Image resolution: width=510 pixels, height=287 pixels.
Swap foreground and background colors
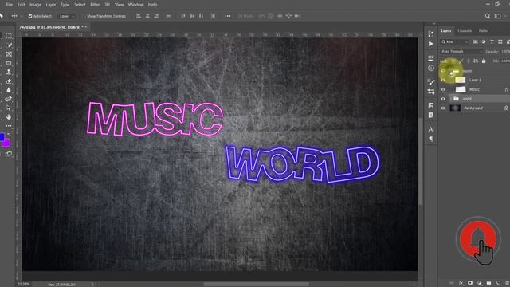coord(9,135)
